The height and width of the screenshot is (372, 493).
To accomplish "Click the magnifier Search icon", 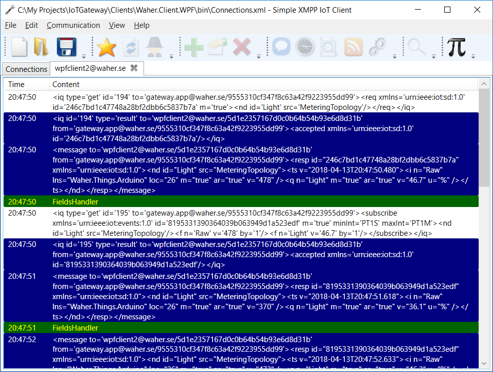I will click(x=417, y=48).
